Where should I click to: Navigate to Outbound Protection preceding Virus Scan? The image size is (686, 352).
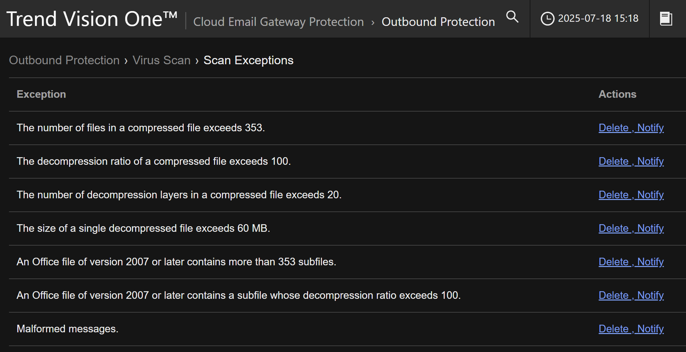pyautogui.click(x=64, y=60)
